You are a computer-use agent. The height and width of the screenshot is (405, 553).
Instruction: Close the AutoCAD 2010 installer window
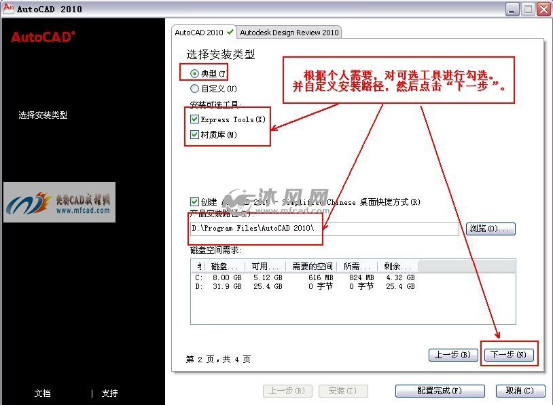[x=543, y=9]
